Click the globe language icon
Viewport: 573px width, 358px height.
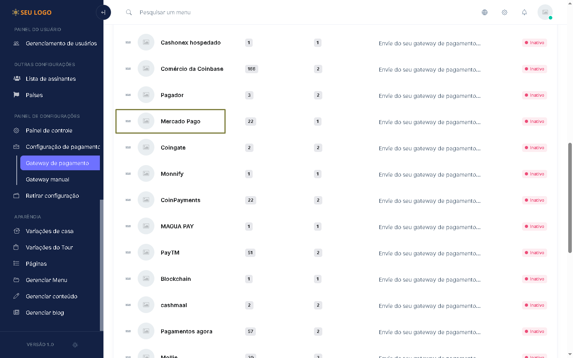pos(485,12)
